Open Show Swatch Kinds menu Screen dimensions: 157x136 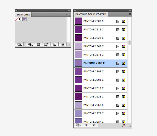[x=30, y=44]
